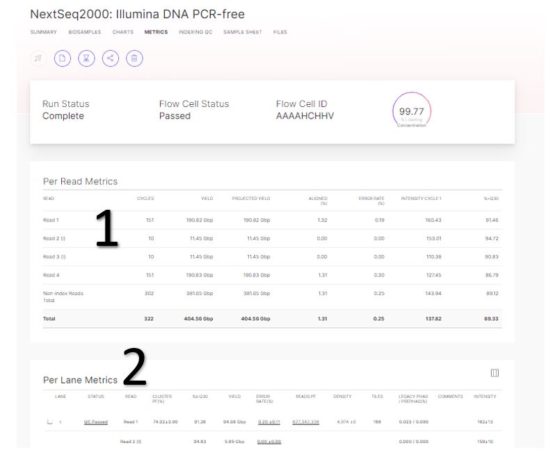Click the CLUSTER PF(%) column header

click(162, 399)
